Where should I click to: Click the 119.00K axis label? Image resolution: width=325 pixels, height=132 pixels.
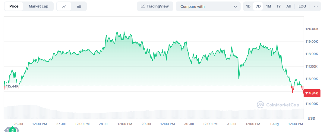[x=312, y=41]
